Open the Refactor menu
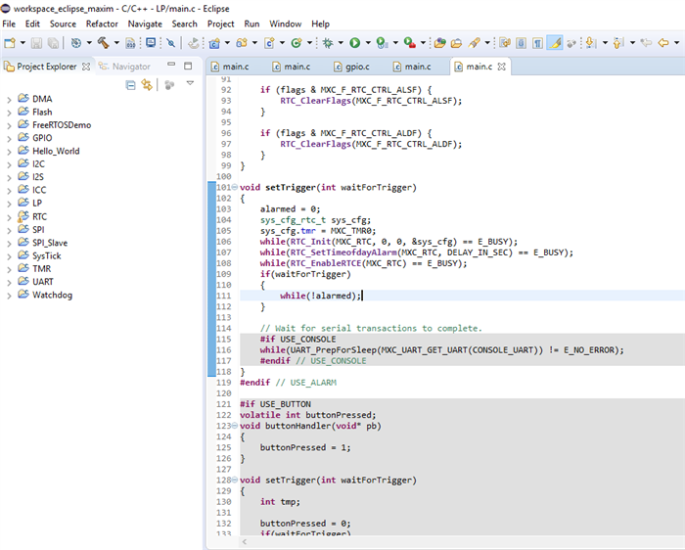The width and height of the screenshot is (685, 550). click(x=102, y=23)
